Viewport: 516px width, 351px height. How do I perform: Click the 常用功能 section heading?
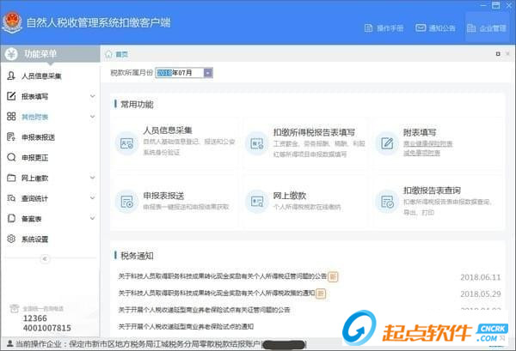(137, 105)
